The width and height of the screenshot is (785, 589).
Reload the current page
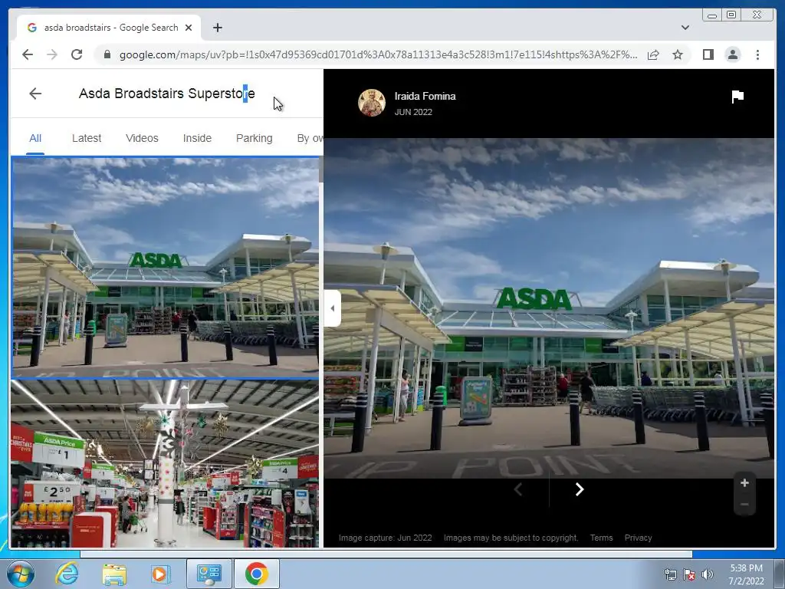(x=77, y=54)
